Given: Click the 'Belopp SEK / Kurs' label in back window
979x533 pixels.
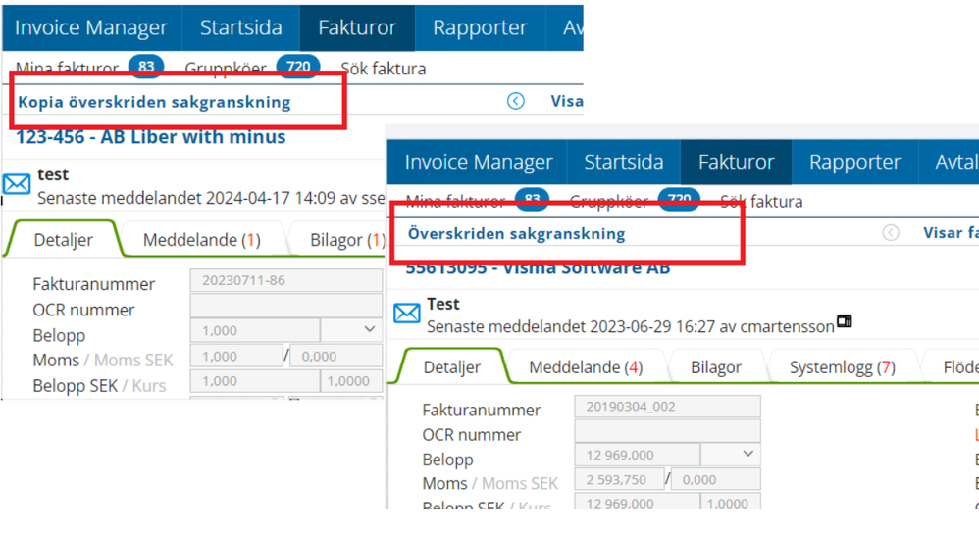Looking at the screenshot, I should pos(99,386).
